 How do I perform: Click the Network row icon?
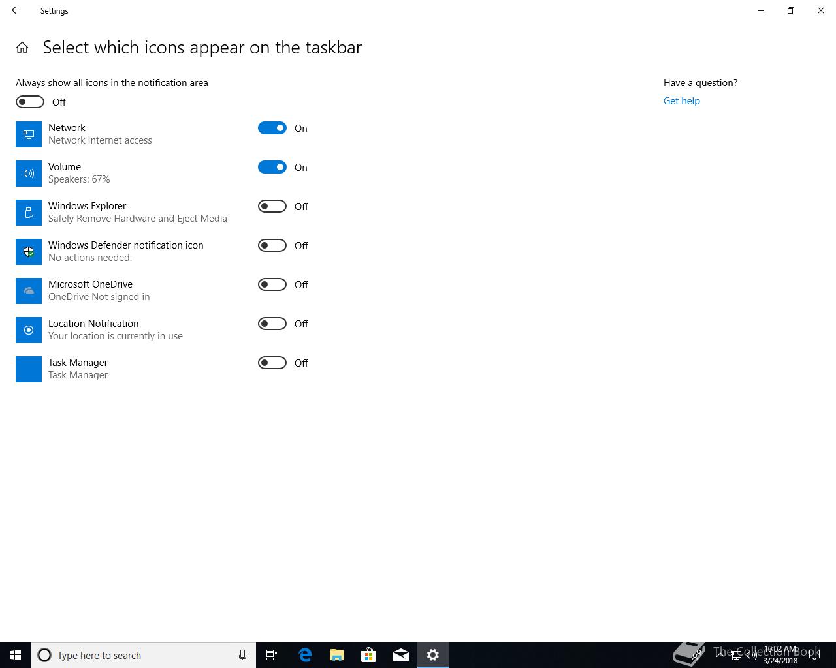pyautogui.click(x=29, y=134)
